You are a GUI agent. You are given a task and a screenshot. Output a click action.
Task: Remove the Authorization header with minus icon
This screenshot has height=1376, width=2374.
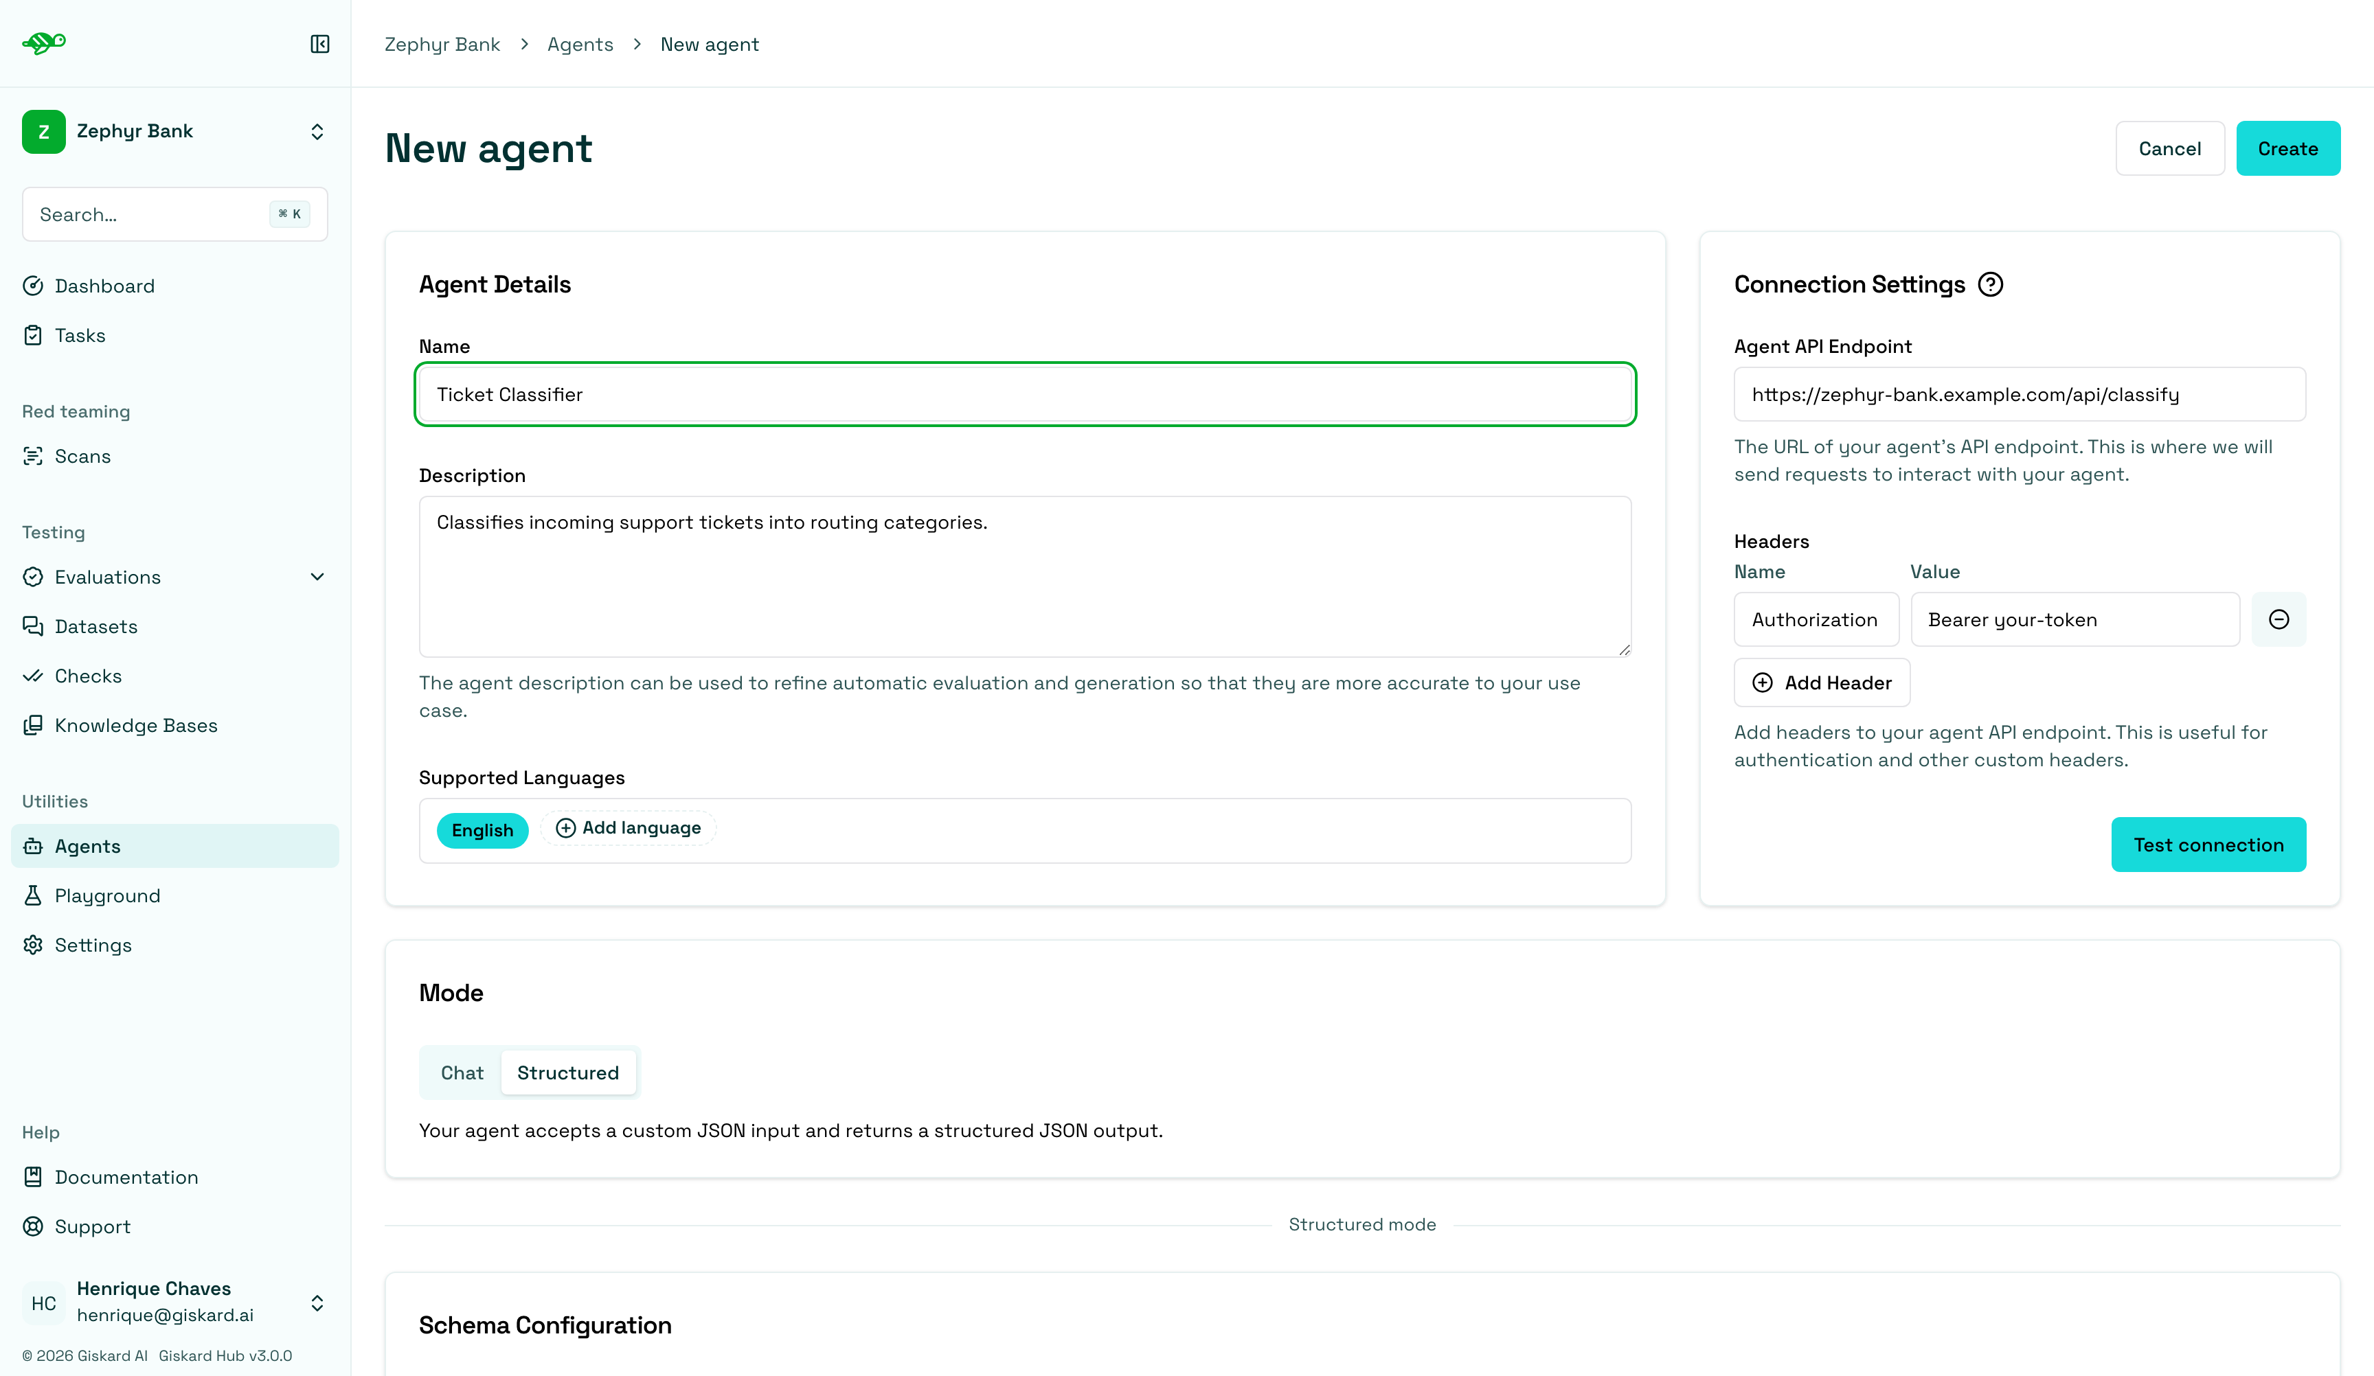(x=2279, y=620)
